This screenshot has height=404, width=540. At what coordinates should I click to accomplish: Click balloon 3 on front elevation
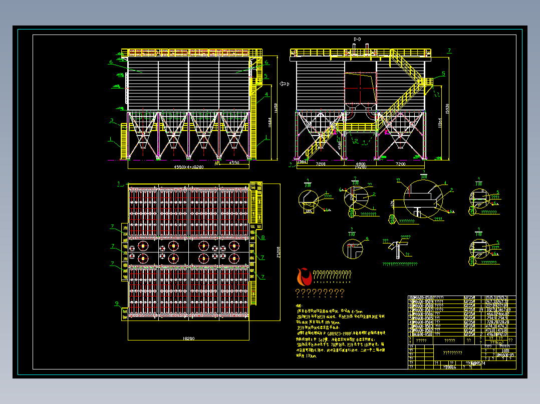coord(112,120)
